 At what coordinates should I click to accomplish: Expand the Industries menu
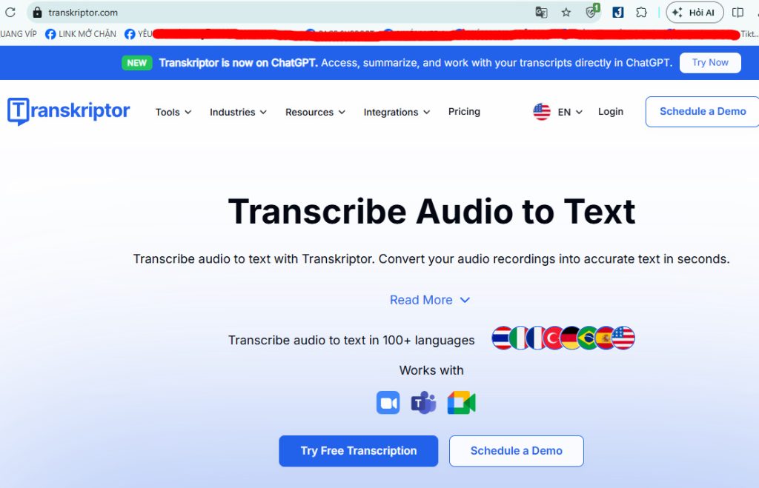[238, 113]
